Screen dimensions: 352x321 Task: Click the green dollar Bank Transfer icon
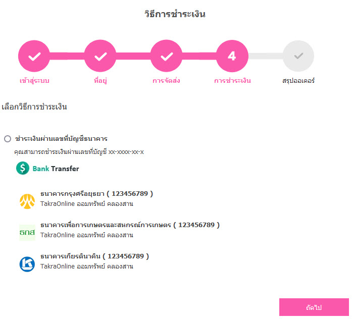pyautogui.click(x=23, y=168)
